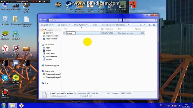
Task: Select Изображения library in navigation pane
Action: [51, 57]
